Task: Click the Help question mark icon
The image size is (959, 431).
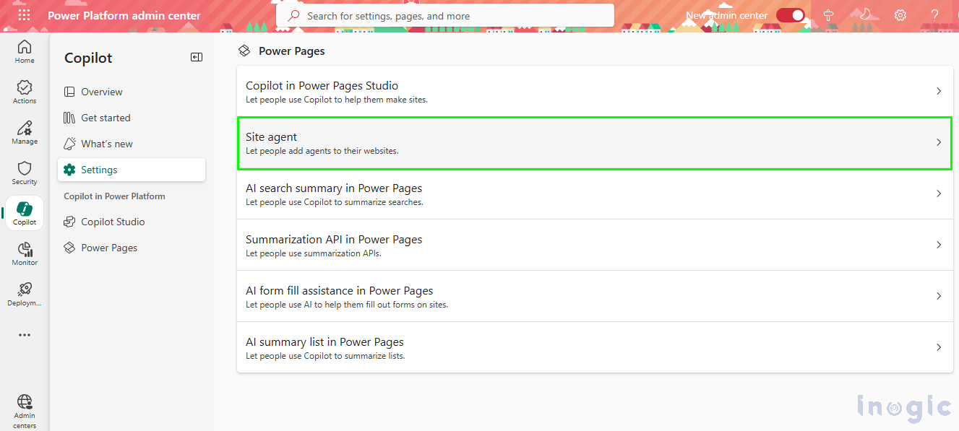Action: pos(936,15)
